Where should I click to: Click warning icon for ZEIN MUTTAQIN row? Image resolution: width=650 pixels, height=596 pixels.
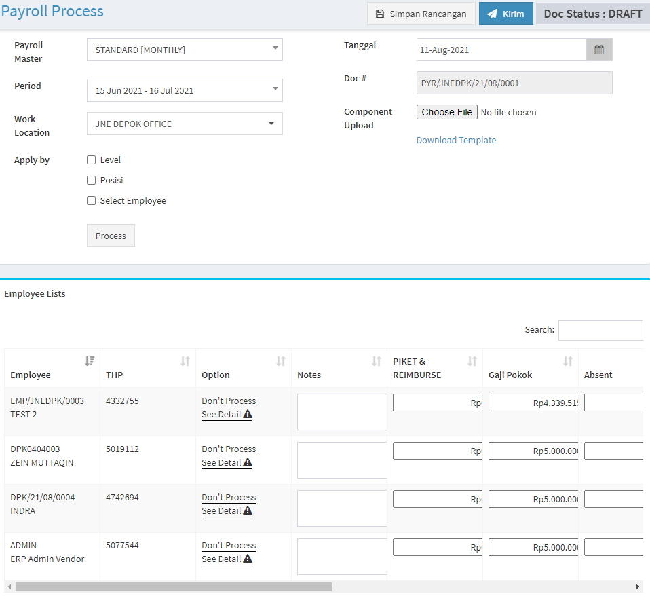tap(248, 462)
